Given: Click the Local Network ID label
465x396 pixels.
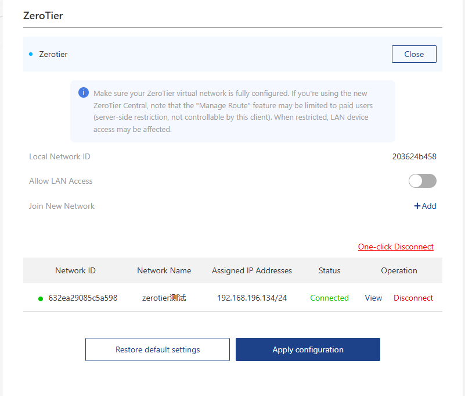Looking at the screenshot, I should 60,156.
